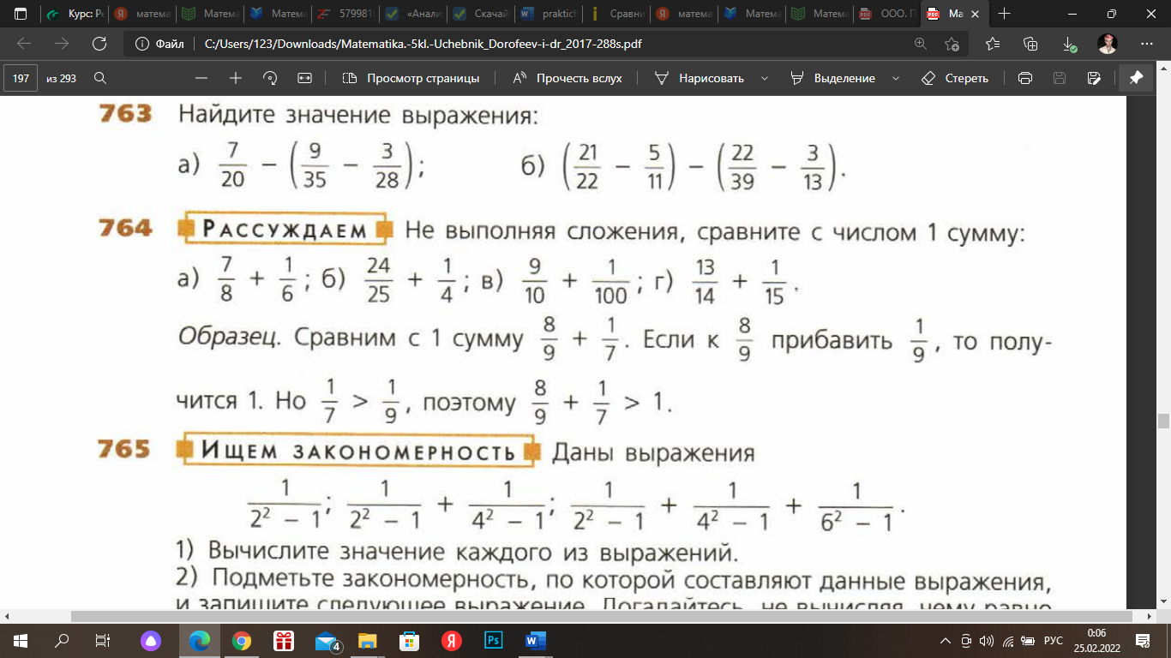
Task: Switch to the 57998 tab
Action: [x=345, y=14]
